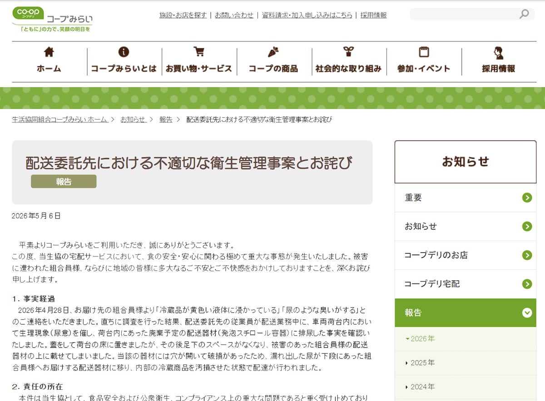Click the お知らせ sidebar heading box
The height and width of the screenshot is (401, 545).
(x=466, y=161)
